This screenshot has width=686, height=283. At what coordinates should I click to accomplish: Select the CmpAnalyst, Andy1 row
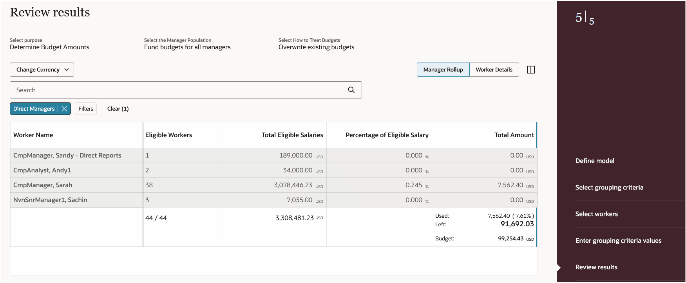[42, 170]
